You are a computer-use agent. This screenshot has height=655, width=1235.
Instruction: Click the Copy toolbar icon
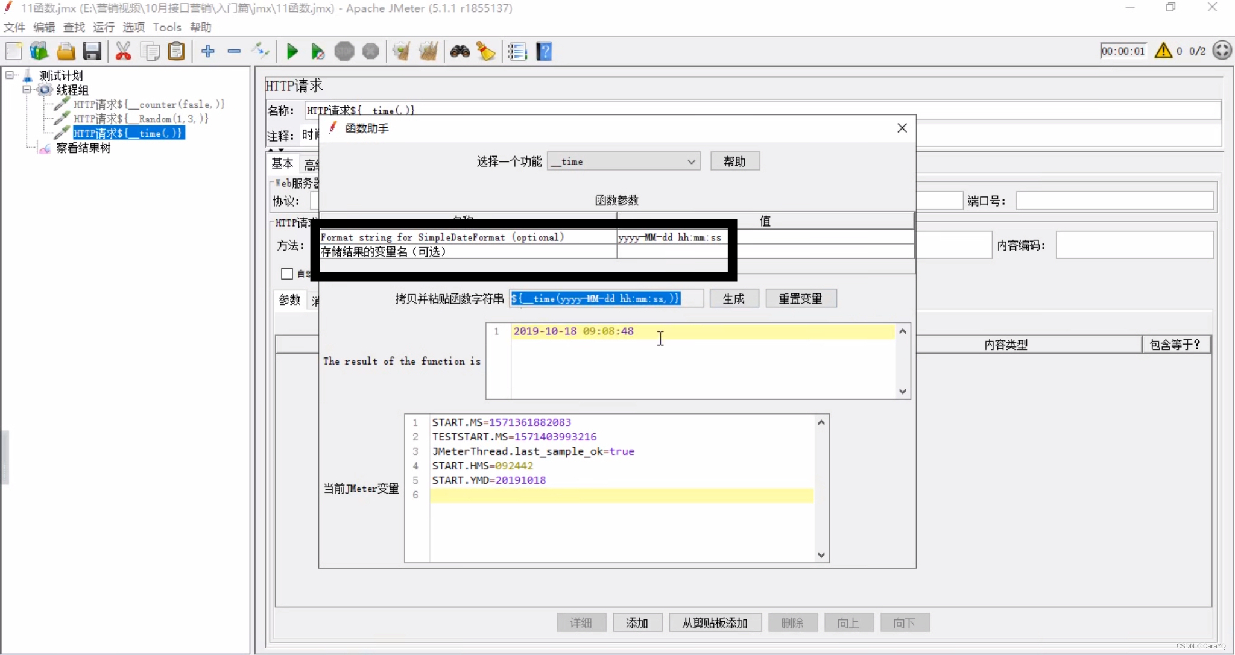[150, 51]
